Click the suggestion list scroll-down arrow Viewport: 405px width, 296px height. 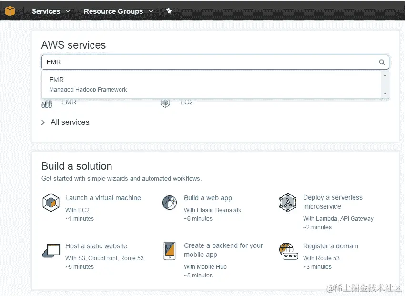(x=385, y=94)
